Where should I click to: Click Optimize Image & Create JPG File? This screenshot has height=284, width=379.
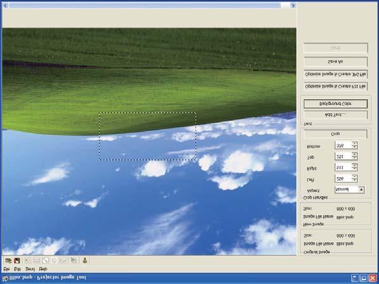point(335,74)
